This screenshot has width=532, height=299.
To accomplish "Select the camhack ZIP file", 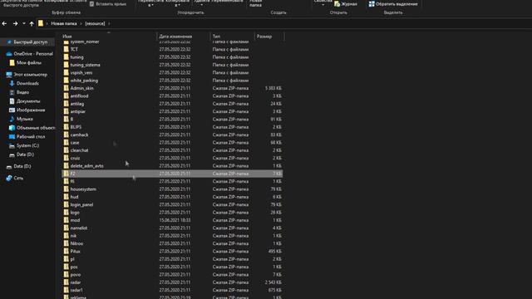I will tap(79, 135).
